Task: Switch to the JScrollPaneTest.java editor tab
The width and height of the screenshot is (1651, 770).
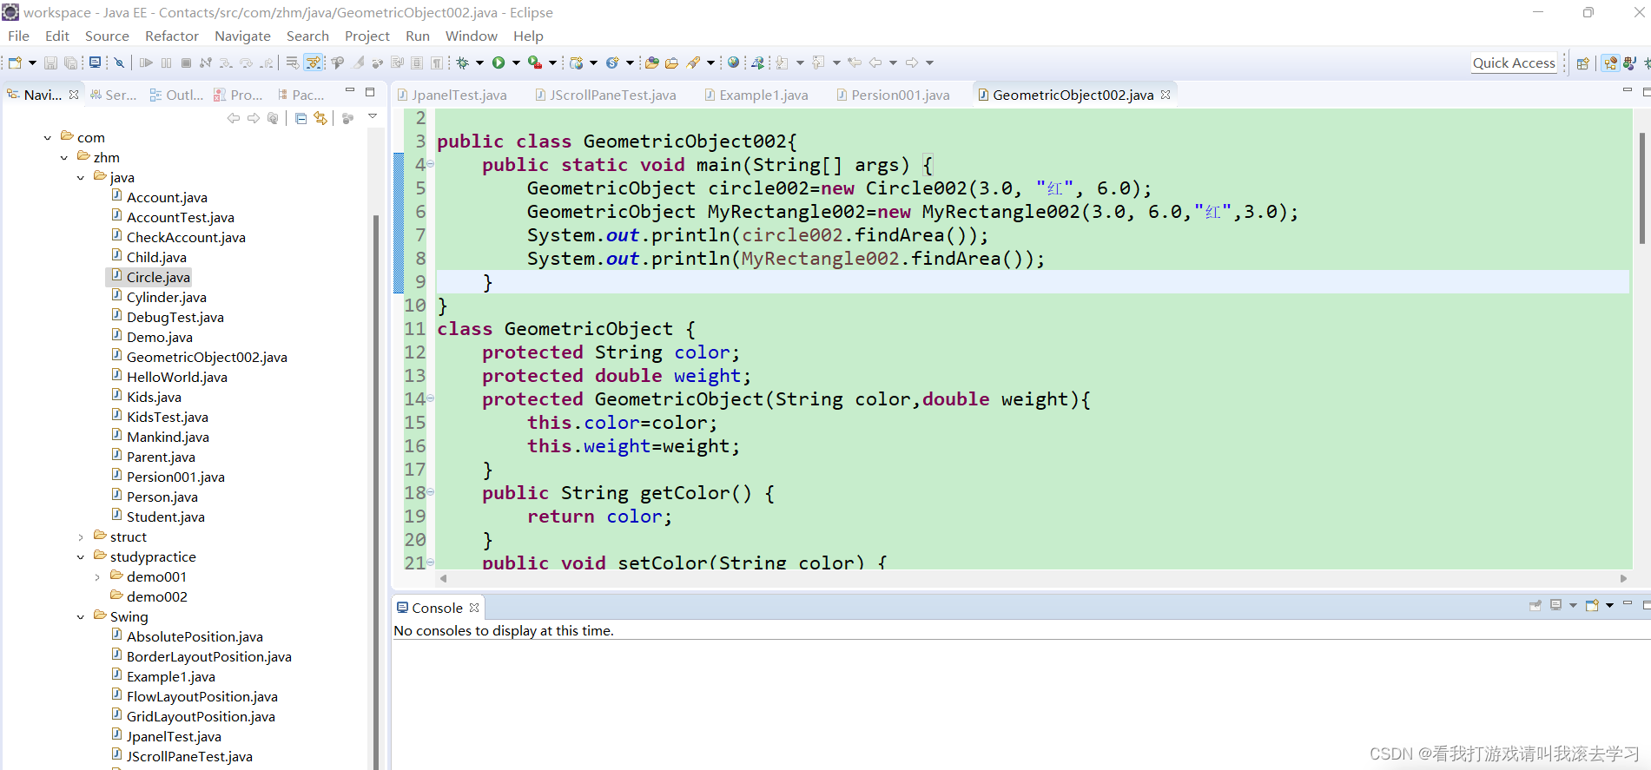Action: (x=605, y=95)
